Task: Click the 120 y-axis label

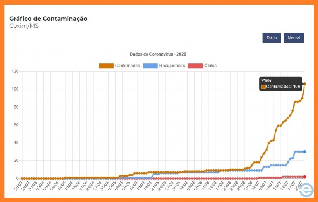Action: click(15, 71)
